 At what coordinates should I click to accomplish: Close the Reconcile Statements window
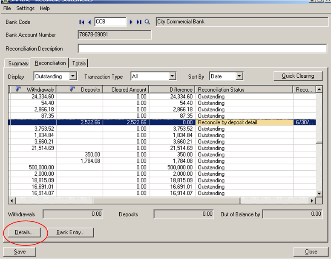(x=311, y=252)
